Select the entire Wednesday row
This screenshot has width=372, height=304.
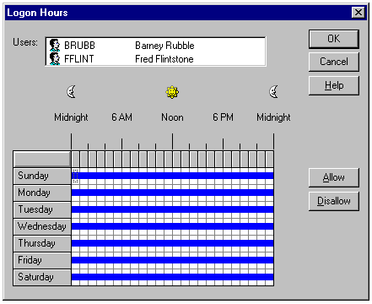(x=42, y=227)
